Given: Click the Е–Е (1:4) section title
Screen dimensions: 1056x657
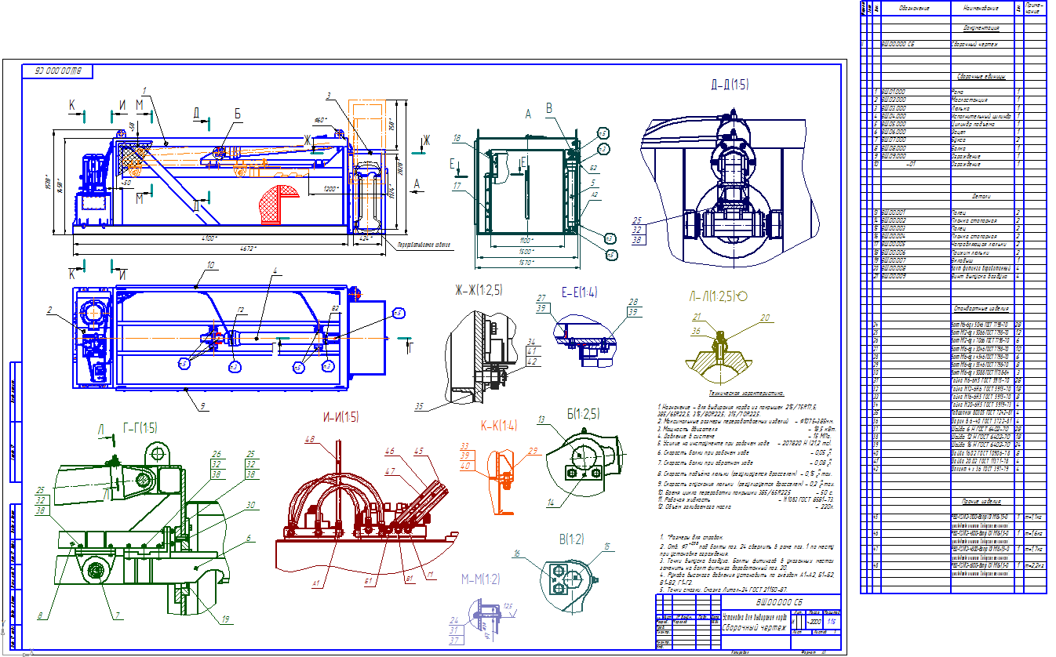Looking at the screenshot, I should click(x=578, y=291).
